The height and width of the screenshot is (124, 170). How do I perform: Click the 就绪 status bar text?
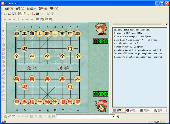tap(4, 122)
